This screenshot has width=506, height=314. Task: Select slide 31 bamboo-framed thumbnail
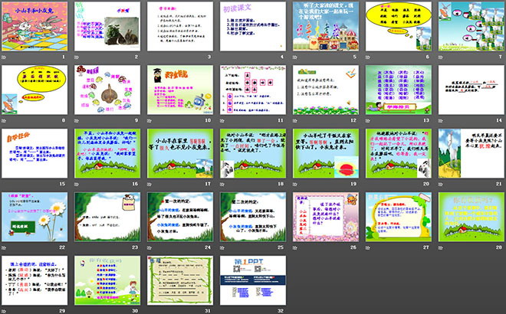click(180, 280)
